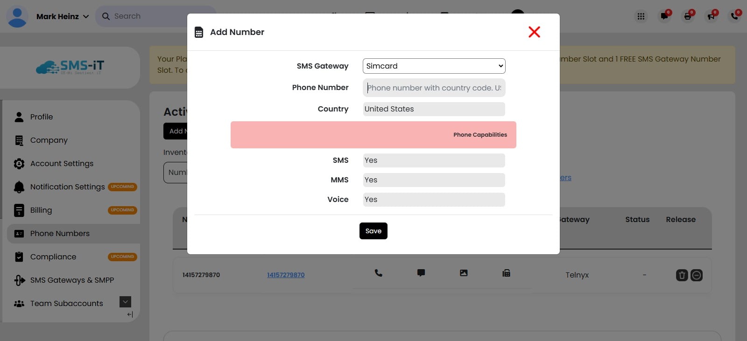The height and width of the screenshot is (341, 747).
Task: Close the Add Number dialog with red X
Action: (x=534, y=32)
